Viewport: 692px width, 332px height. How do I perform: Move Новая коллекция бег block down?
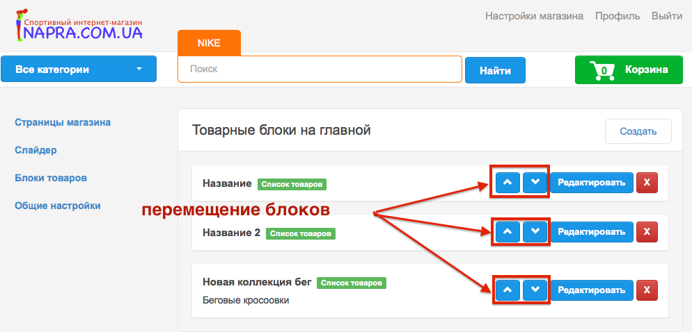coord(535,290)
